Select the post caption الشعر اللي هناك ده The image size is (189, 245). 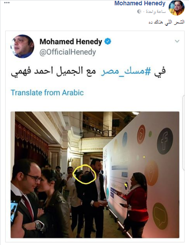pos(166,22)
